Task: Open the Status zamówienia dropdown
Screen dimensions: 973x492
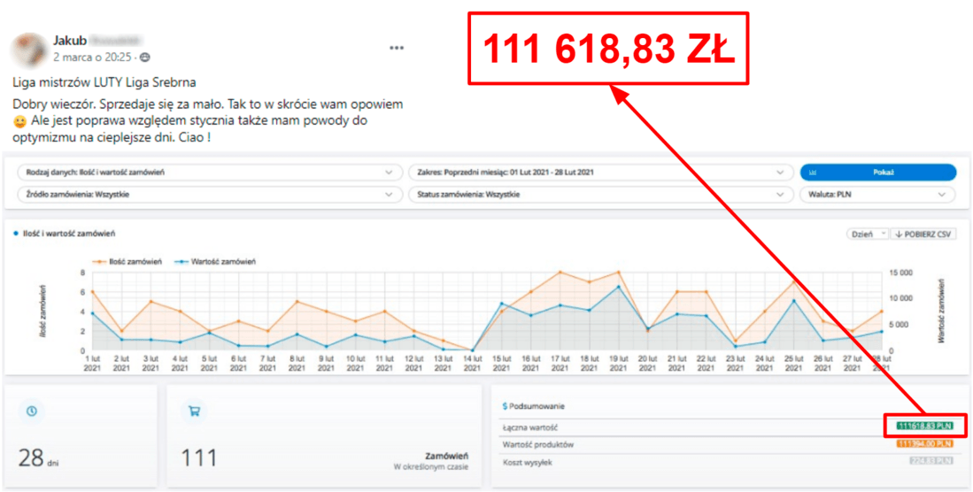Action: point(598,194)
